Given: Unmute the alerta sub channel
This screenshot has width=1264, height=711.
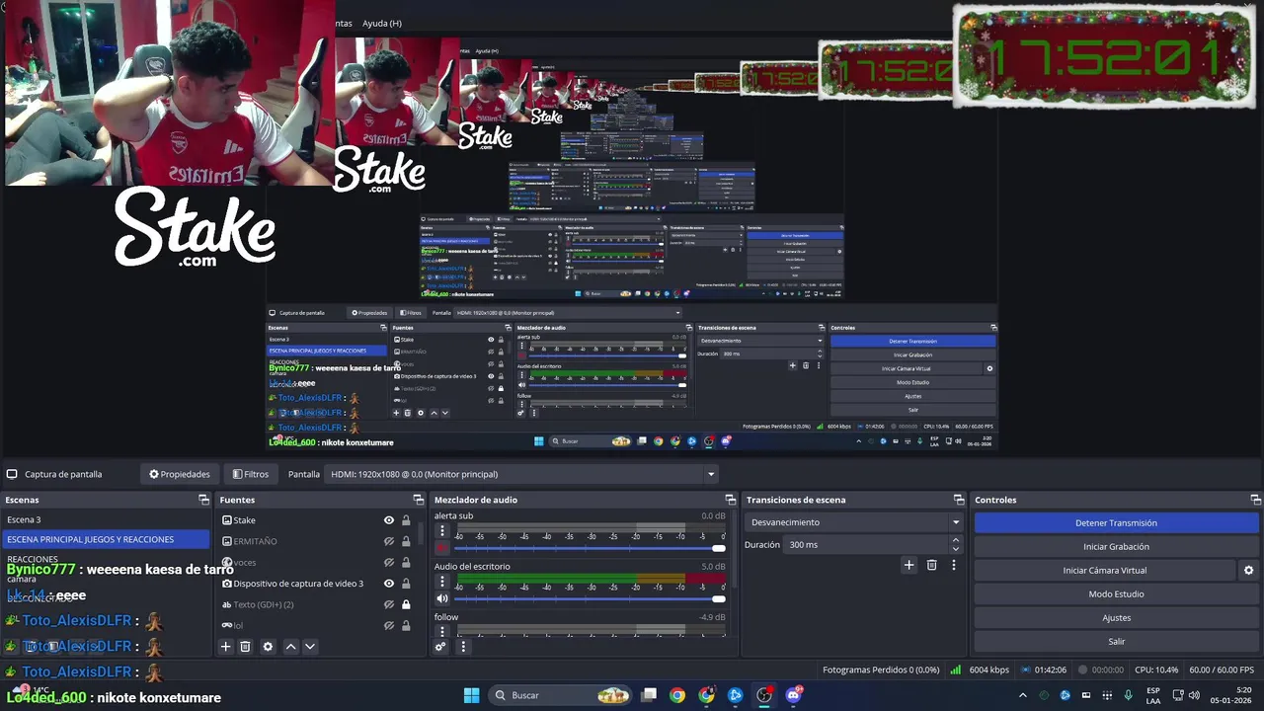Looking at the screenshot, I should click(442, 548).
